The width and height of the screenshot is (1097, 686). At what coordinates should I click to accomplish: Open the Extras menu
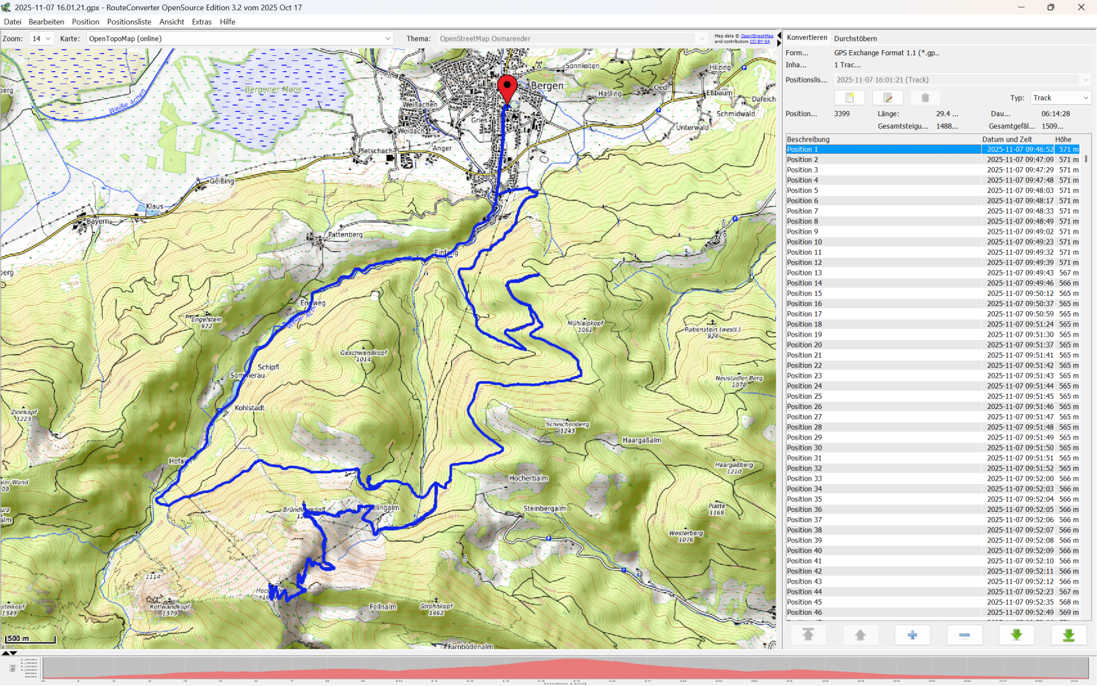[201, 22]
